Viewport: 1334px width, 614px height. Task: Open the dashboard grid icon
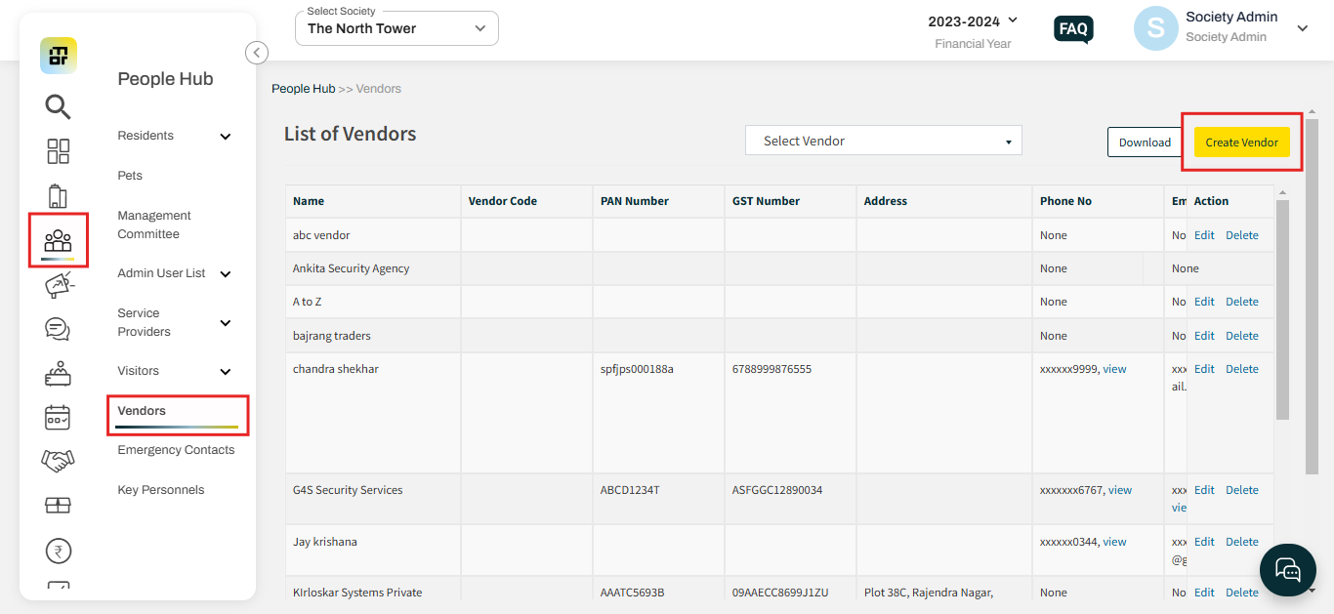coord(58,151)
